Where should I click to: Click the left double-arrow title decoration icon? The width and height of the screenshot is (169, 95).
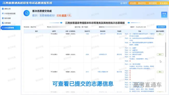pyautogui.click(x=61, y=23)
